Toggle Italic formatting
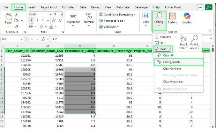This screenshot has height=129, width=216. pyautogui.click(x=37, y=20)
